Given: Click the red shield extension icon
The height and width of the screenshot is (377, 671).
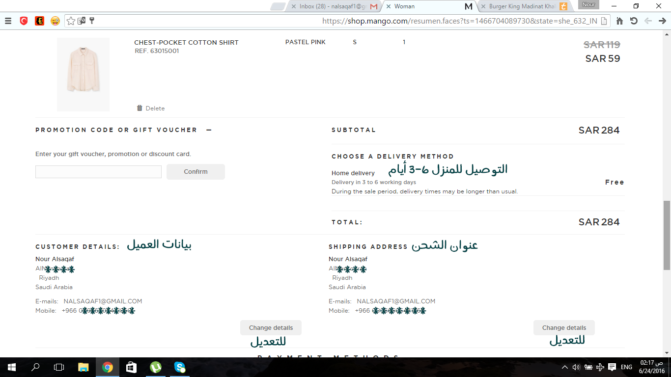Looking at the screenshot, I should click(25, 21).
